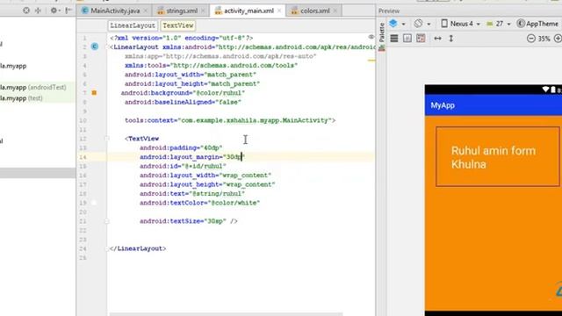This screenshot has width=562, height=316.
Task: Hide the project panel using the hide icon
Action: pos(68,11)
